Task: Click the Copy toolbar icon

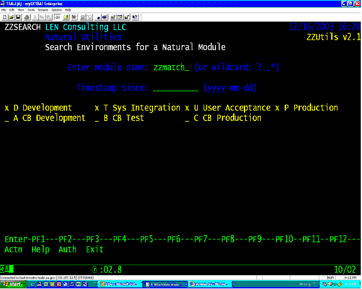Action: point(41,17)
